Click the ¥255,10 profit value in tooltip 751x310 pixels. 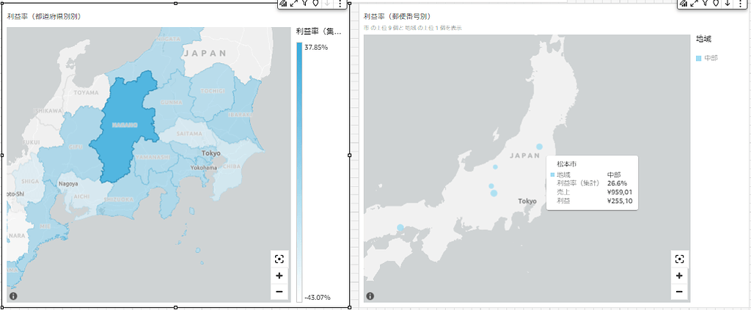point(619,201)
